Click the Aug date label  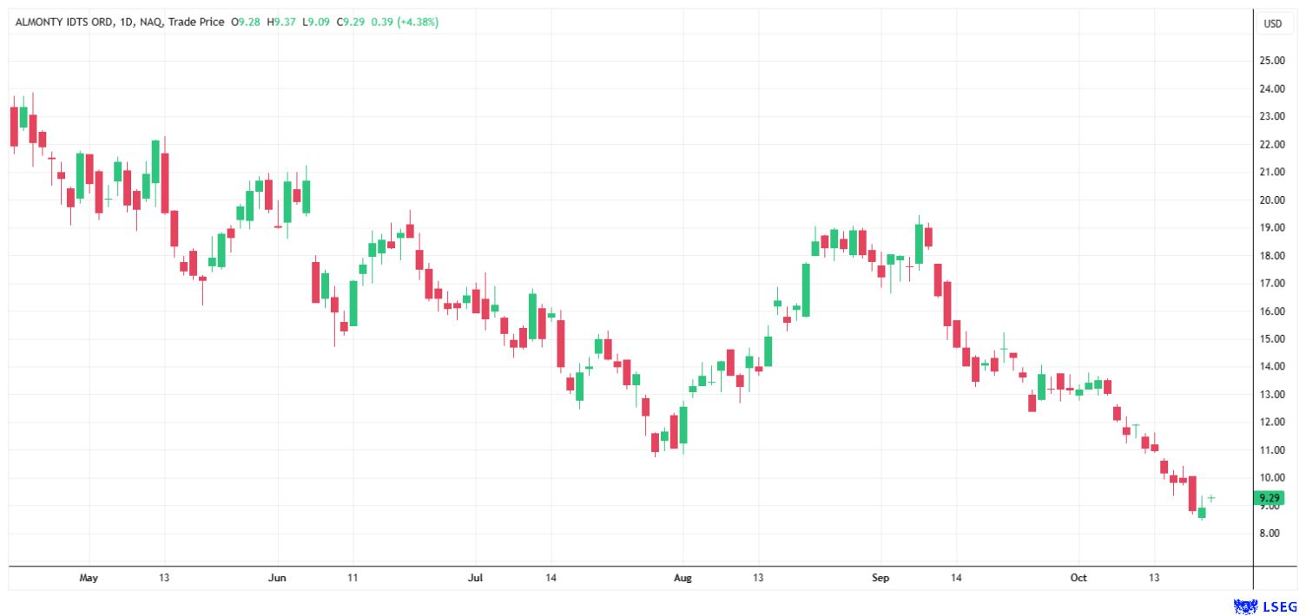[x=683, y=577]
